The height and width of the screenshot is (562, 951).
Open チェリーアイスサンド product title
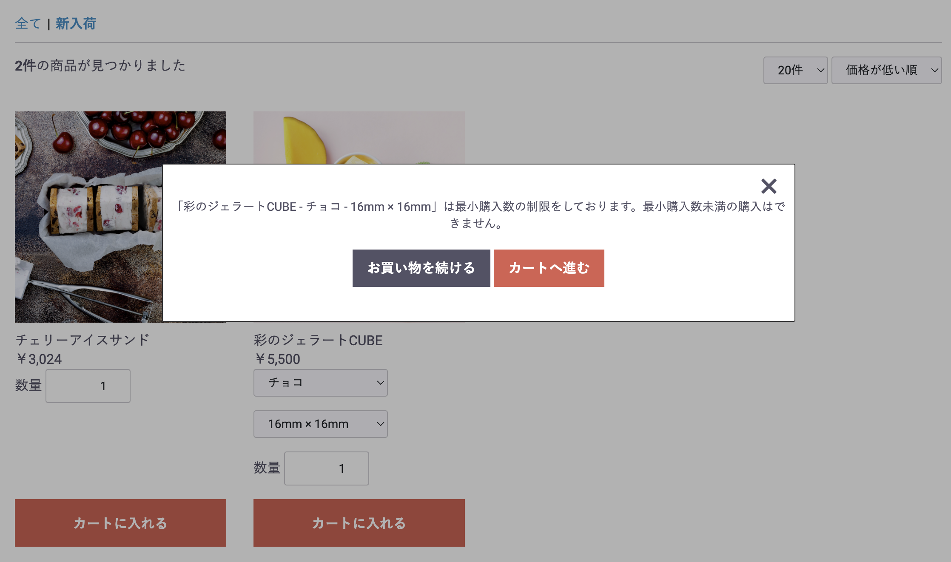coord(83,340)
